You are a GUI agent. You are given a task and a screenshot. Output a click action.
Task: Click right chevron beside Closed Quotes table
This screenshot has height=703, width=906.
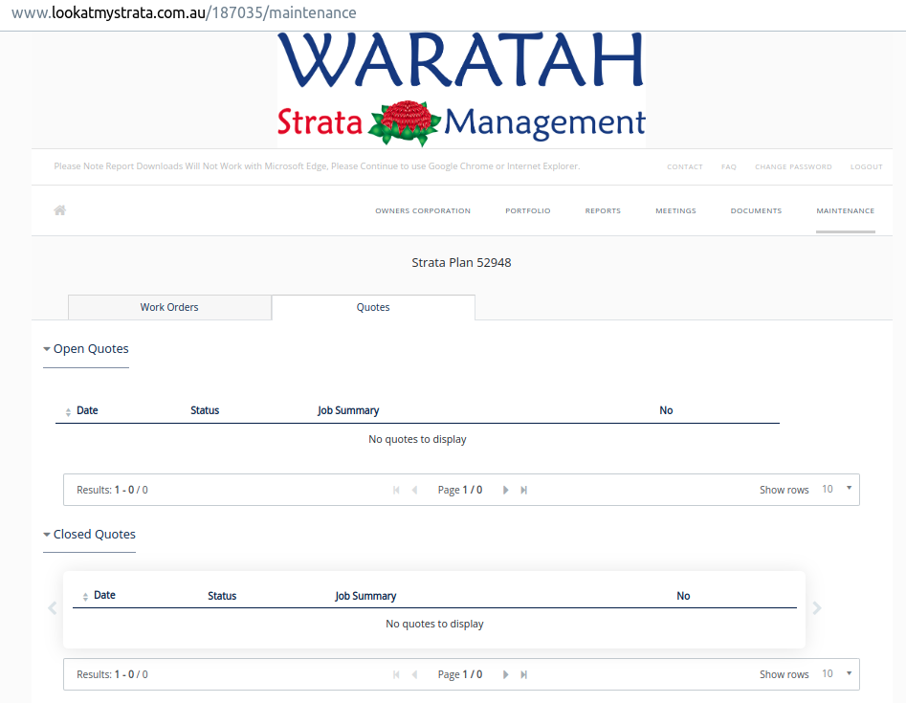click(816, 607)
